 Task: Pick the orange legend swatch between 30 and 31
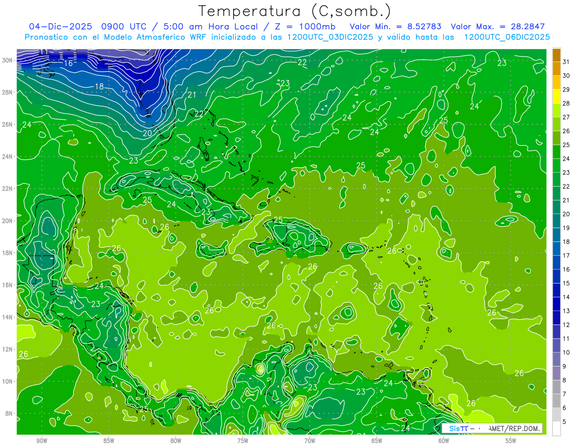[x=556, y=69]
